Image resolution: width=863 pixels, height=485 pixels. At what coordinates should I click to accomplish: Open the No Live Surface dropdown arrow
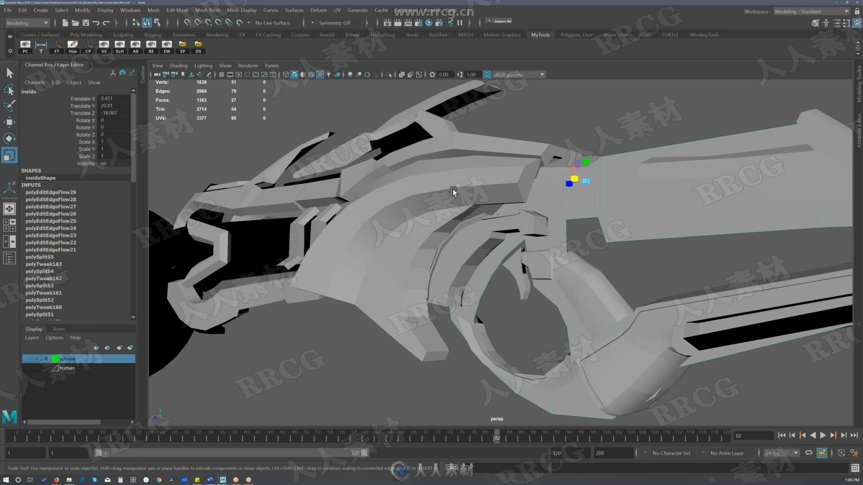(249, 22)
